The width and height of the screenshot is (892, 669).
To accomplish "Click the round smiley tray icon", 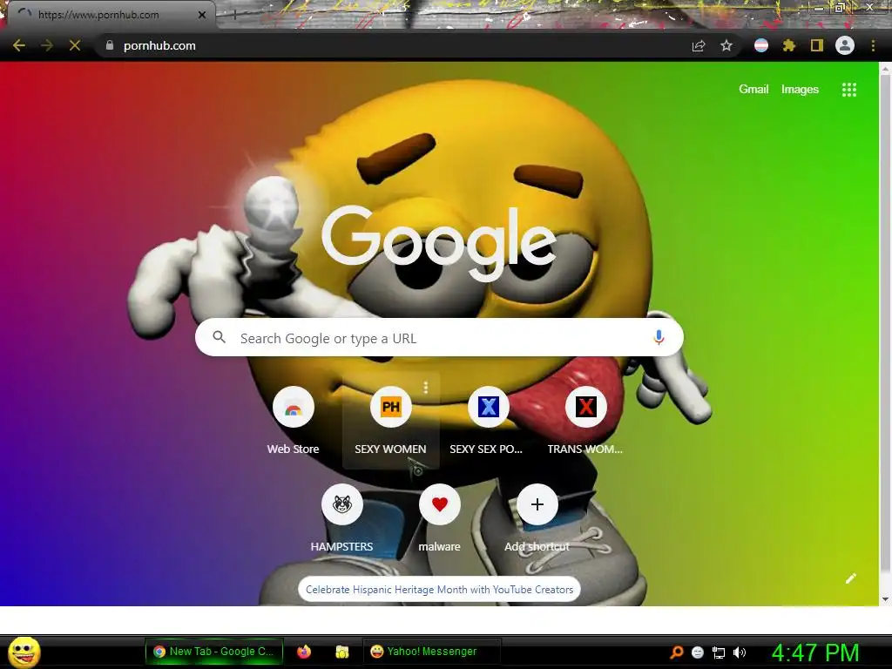I will [x=698, y=652].
